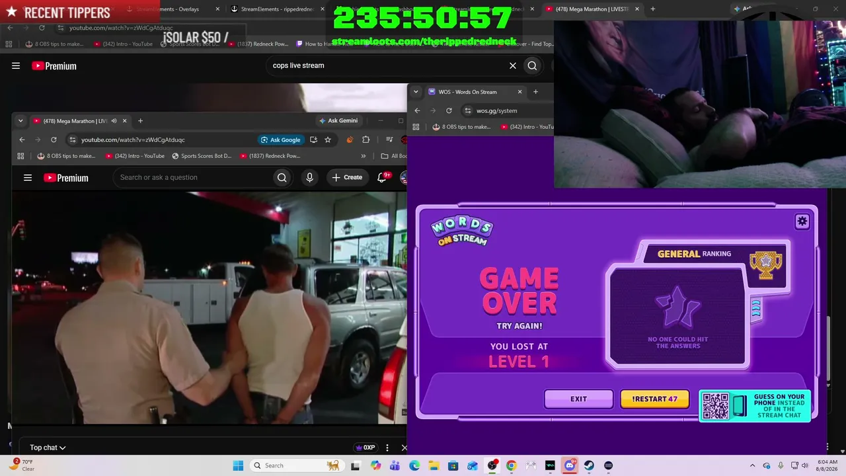Open the '(342) Intro - YouTube' bookmark
Image resolution: width=846 pixels, height=476 pixels.
[x=135, y=156]
